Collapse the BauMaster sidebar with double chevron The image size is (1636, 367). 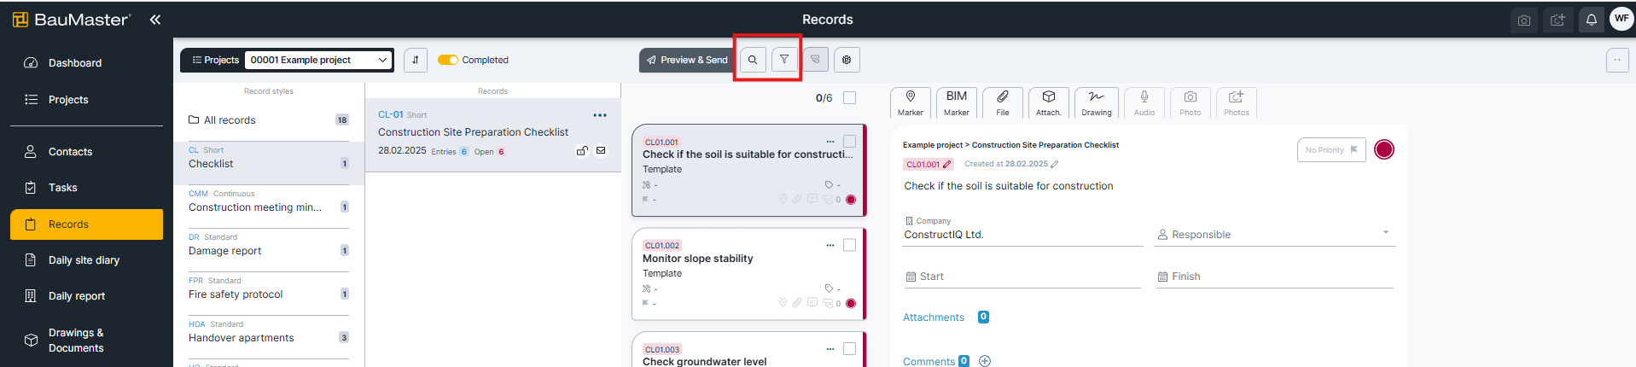pos(155,20)
